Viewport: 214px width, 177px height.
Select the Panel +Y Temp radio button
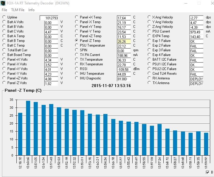[77, 26]
